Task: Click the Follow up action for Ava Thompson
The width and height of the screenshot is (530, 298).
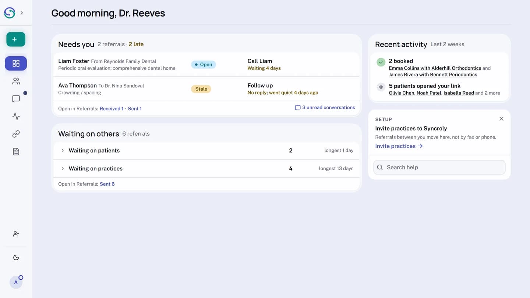Action: point(260,85)
